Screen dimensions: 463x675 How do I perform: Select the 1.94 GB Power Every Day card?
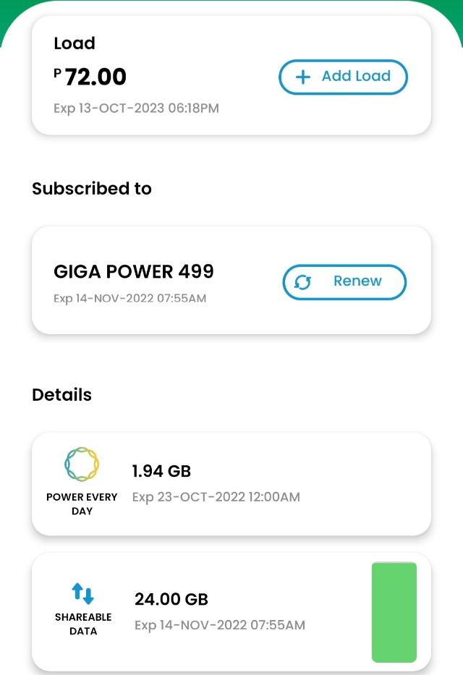click(231, 484)
